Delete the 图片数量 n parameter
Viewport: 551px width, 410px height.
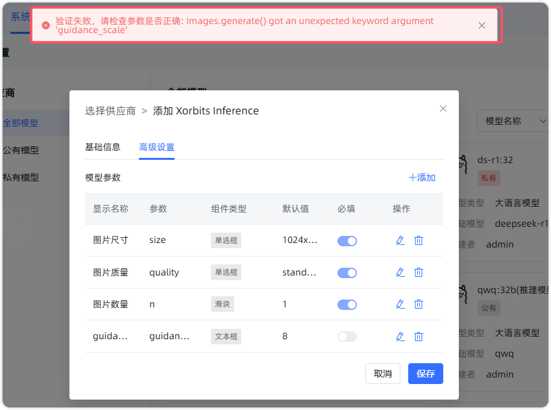pos(419,304)
